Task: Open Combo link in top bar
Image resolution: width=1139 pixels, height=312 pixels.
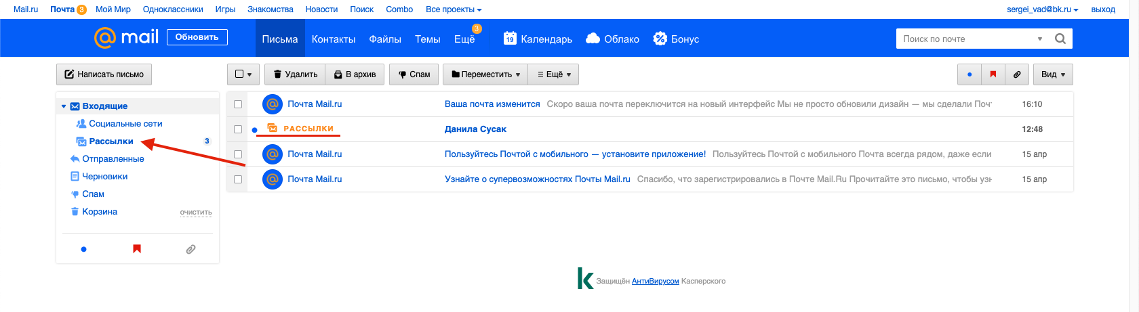Action: click(x=399, y=9)
